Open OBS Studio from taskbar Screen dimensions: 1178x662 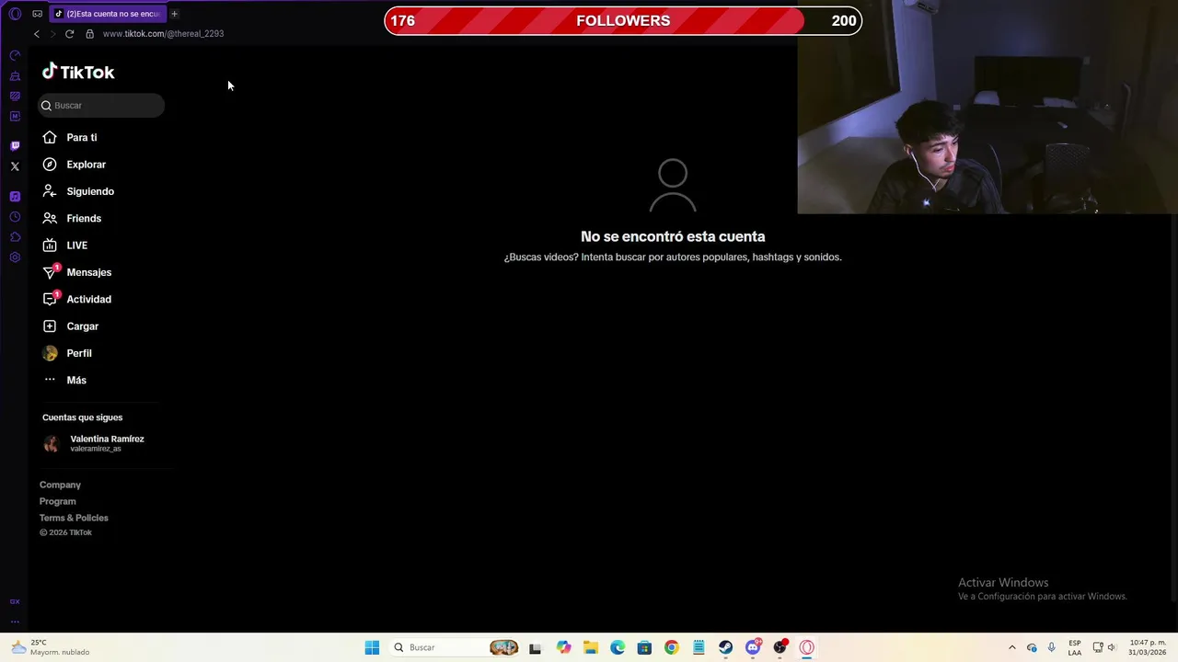point(780,647)
